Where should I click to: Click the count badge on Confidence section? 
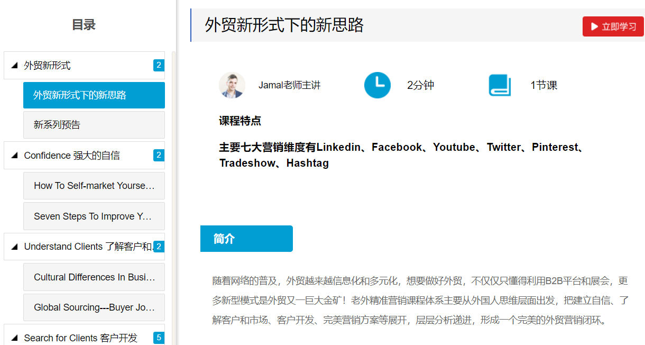pyautogui.click(x=159, y=155)
